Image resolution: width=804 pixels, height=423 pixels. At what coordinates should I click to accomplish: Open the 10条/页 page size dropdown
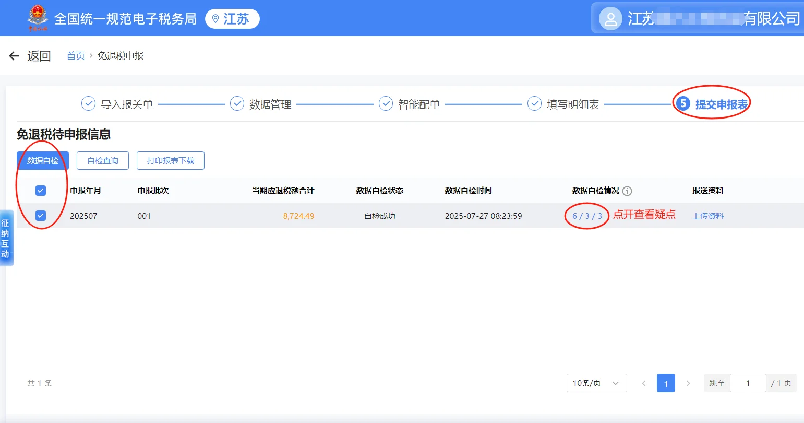pos(596,383)
